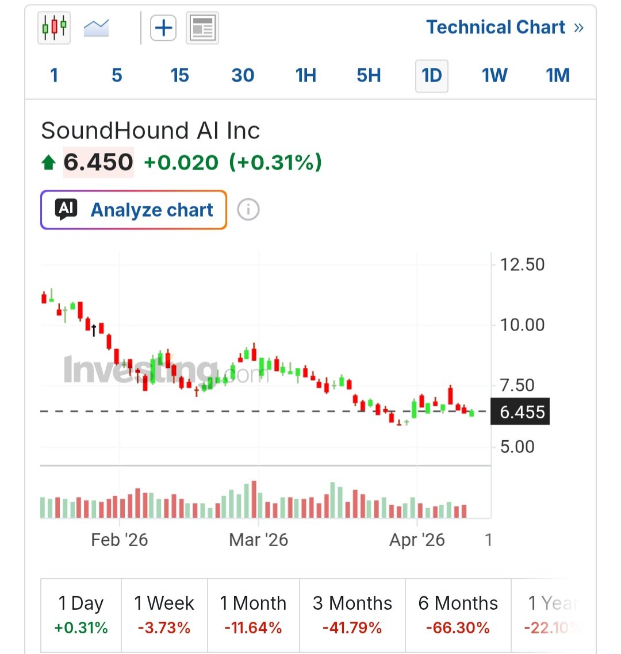The width and height of the screenshot is (621, 654).
Task: Select the 30-minute timeframe
Action: pyautogui.click(x=243, y=75)
